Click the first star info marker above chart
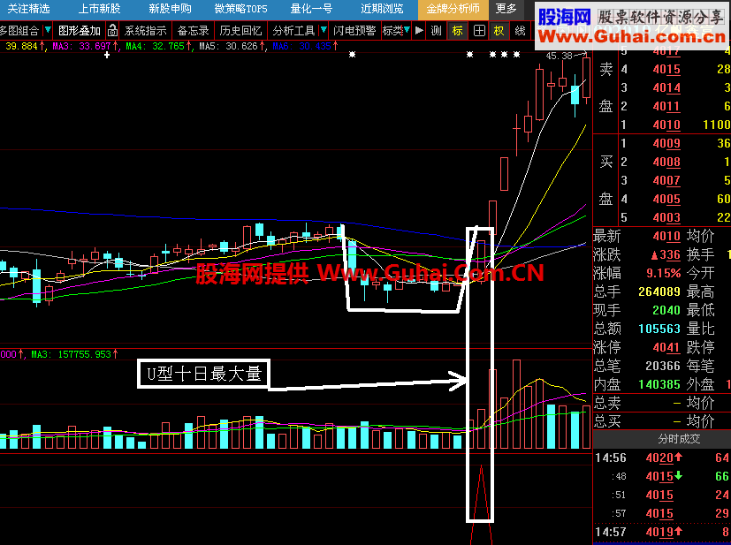This screenshot has width=731, height=545. pos(353,55)
